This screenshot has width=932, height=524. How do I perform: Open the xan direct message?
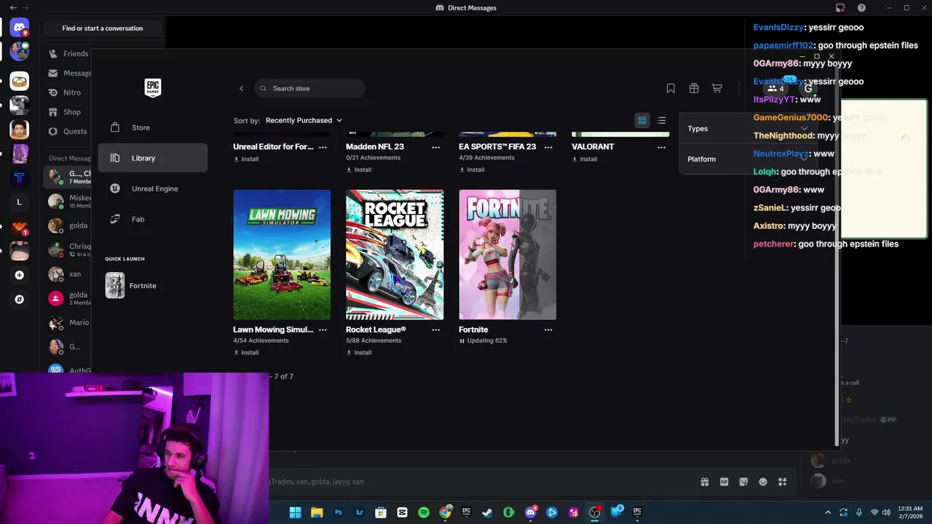click(x=68, y=274)
